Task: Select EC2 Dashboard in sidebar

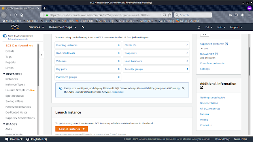Action: (x=17, y=46)
